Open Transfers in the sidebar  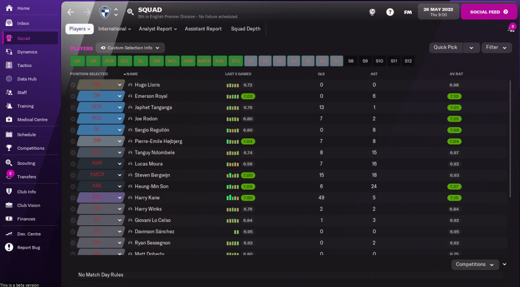[x=27, y=177]
